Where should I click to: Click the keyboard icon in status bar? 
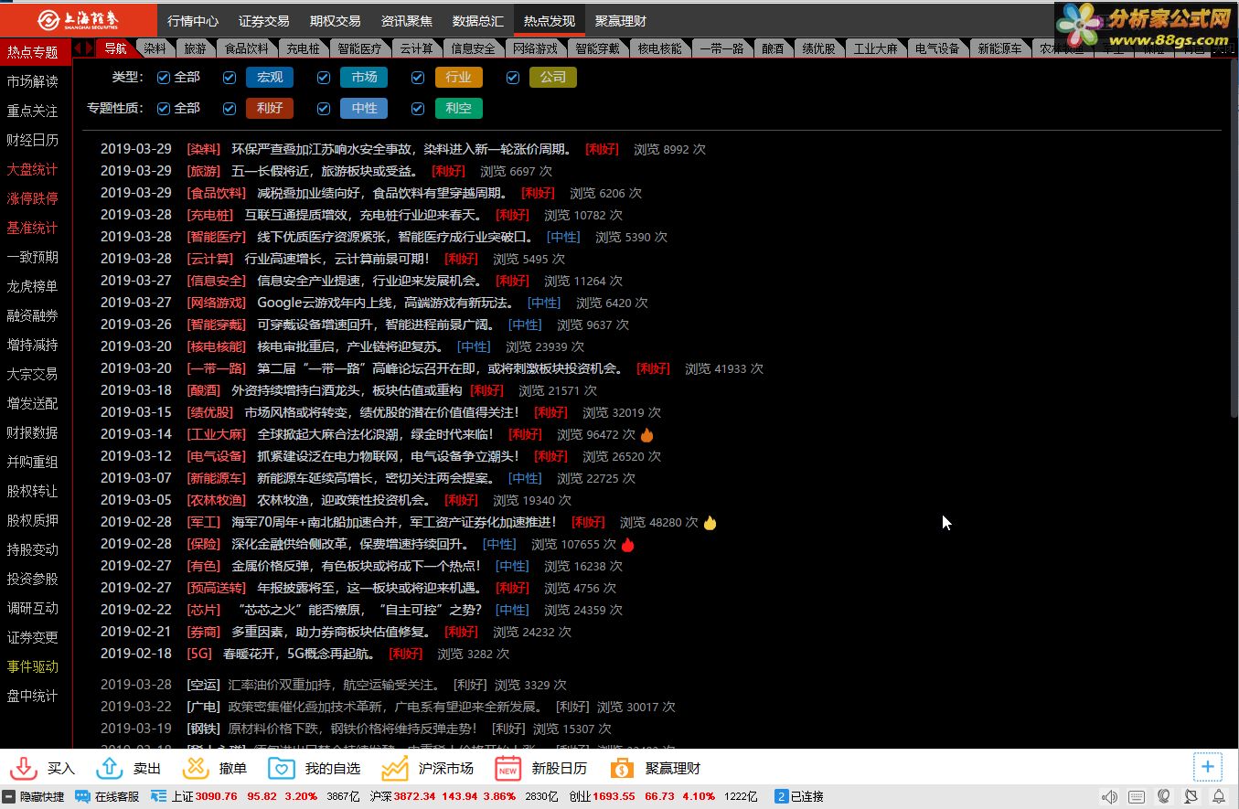tap(1137, 797)
